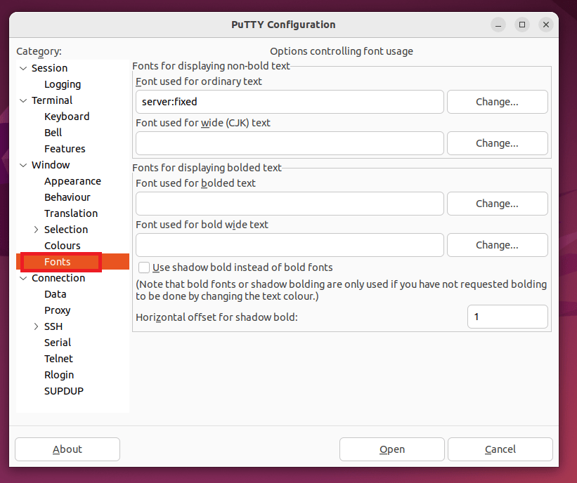
Task: Change the font for ordinary text
Action: pos(497,102)
